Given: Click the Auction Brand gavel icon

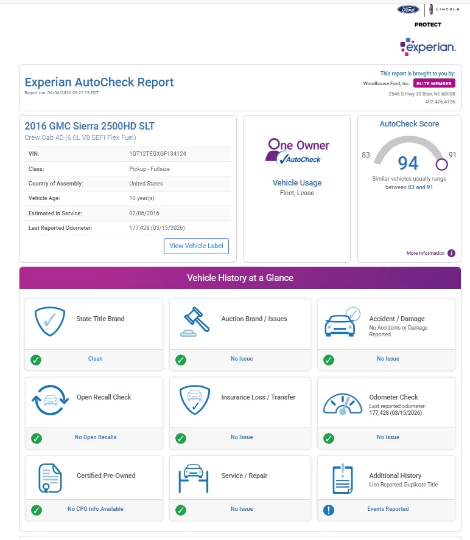Looking at the screenshot, I should pyautogui.click(x=195, y=322).
